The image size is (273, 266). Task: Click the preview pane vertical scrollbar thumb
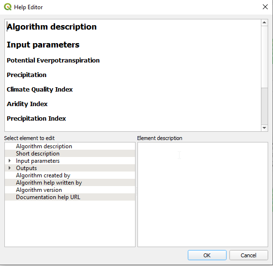tap(264, 106)
